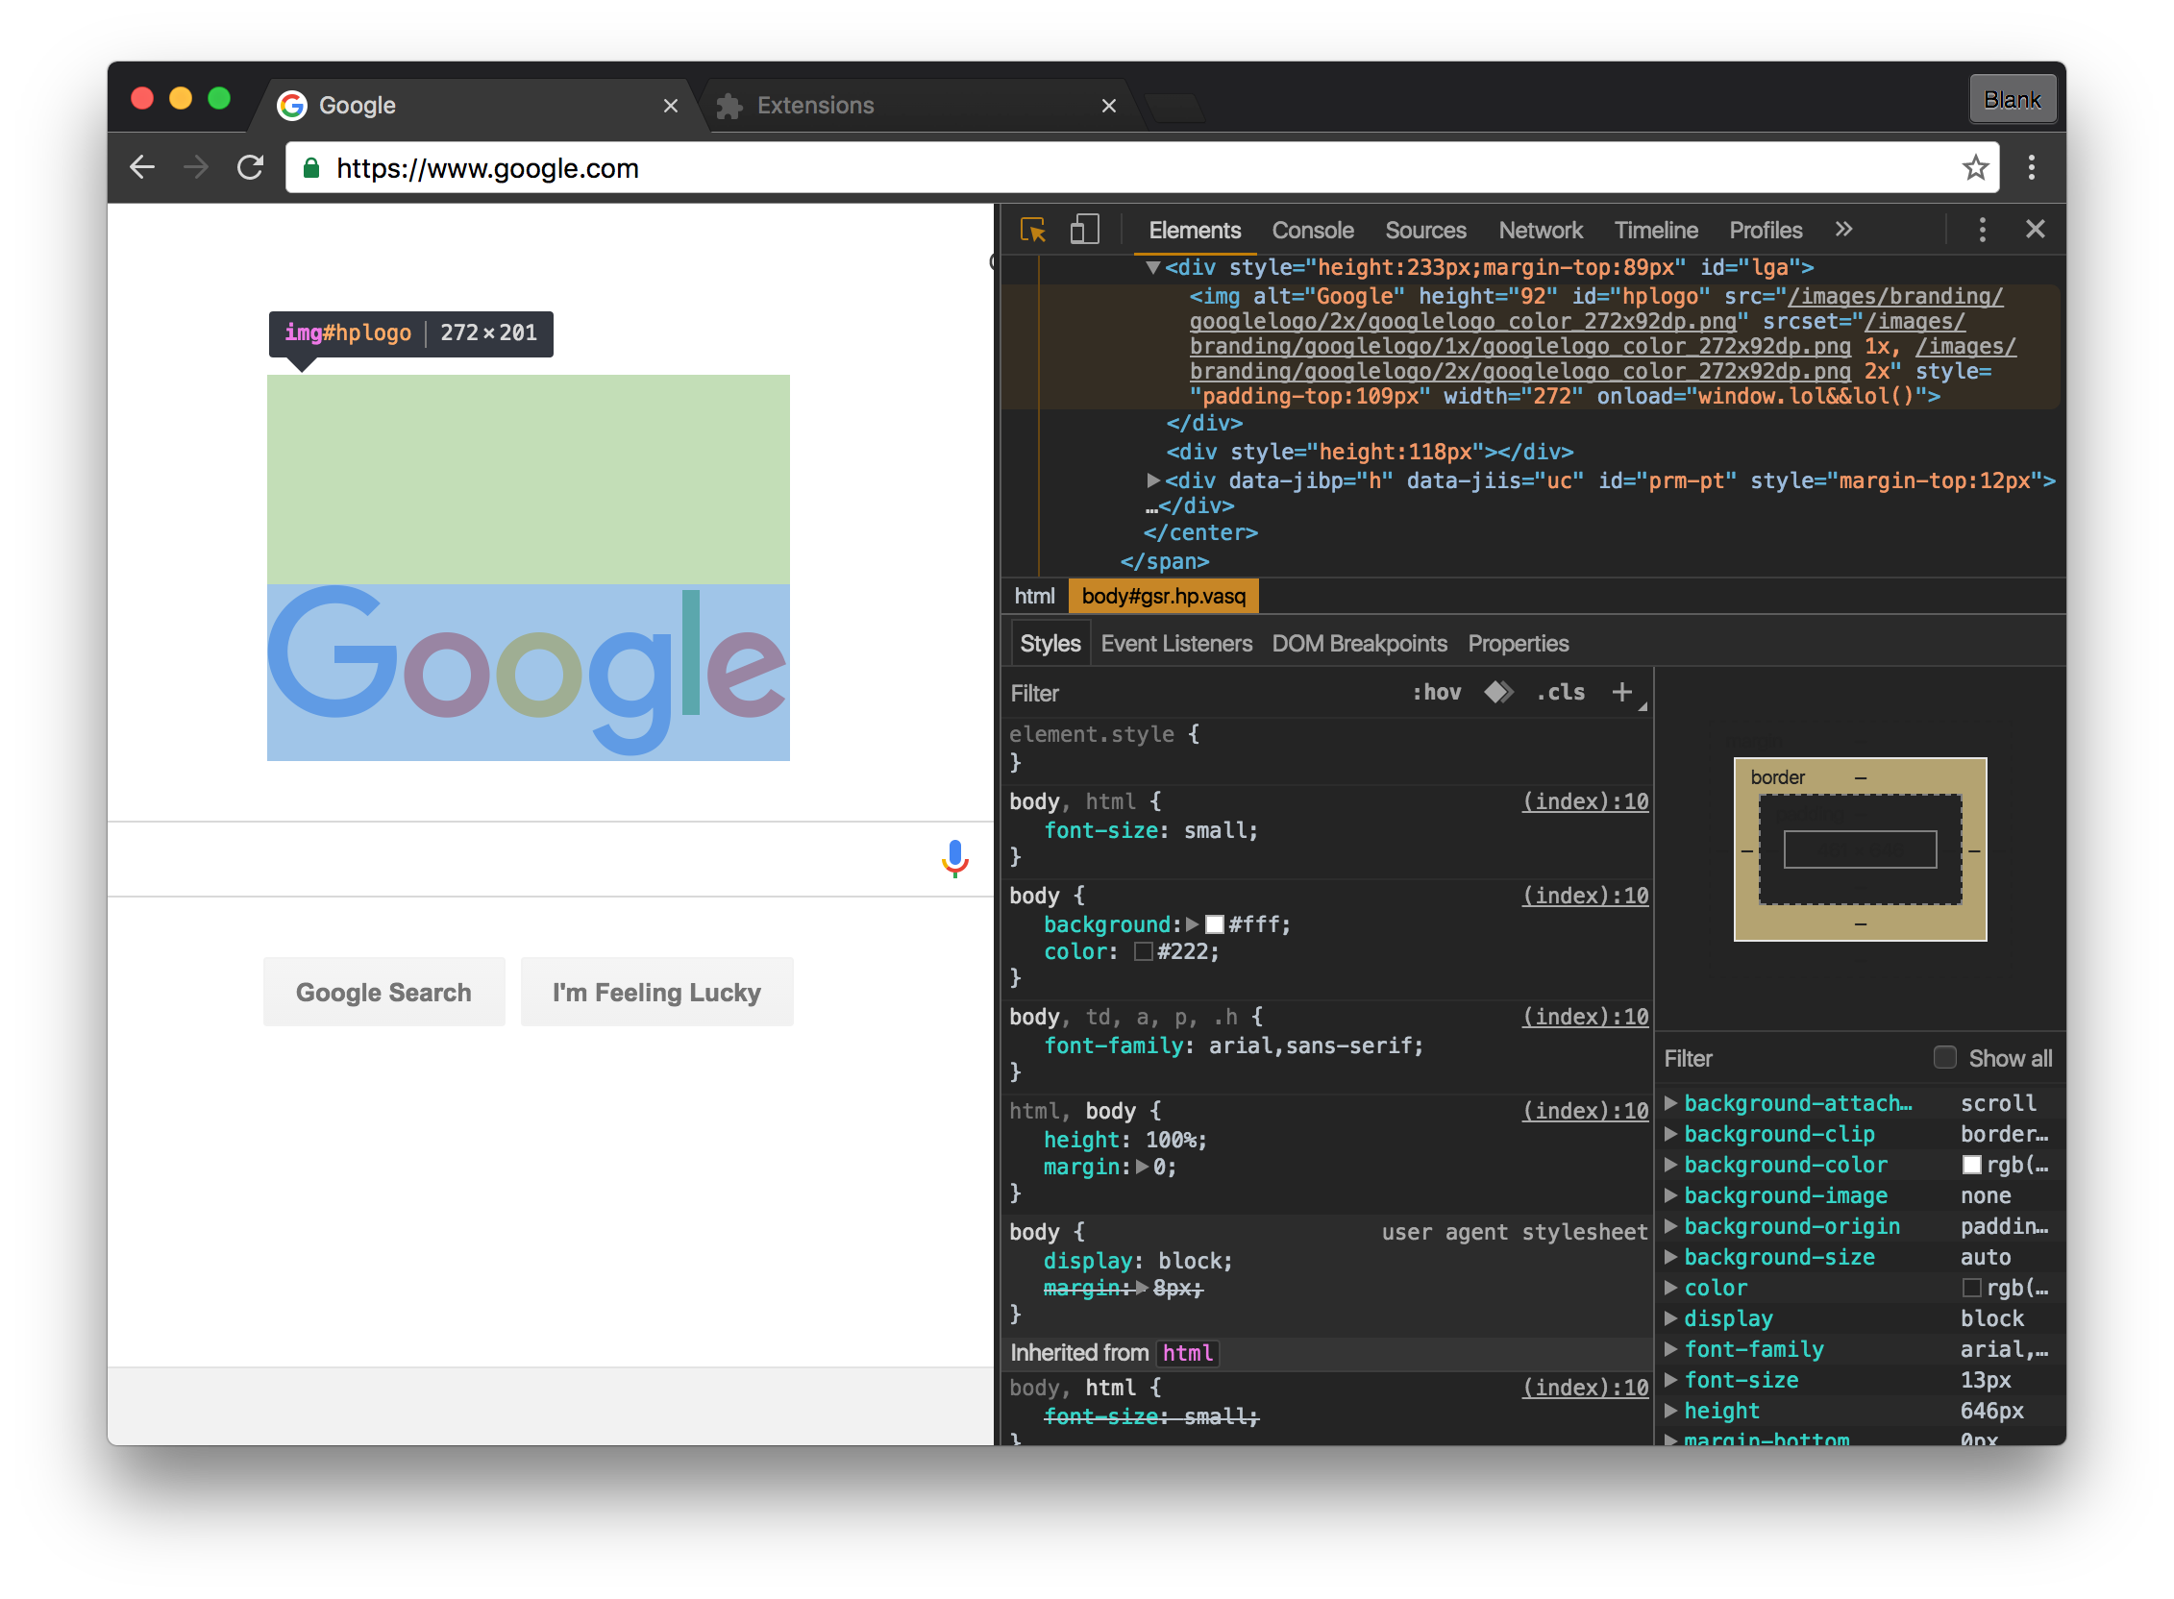Click the green padlock site info icon

coord(310,168)
